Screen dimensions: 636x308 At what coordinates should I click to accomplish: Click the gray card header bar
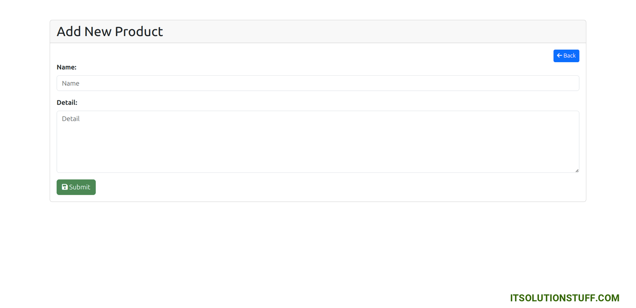coord(358,32)
